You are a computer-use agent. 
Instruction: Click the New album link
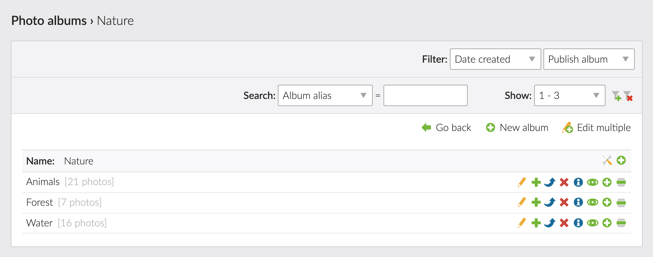tap(517, 127)
